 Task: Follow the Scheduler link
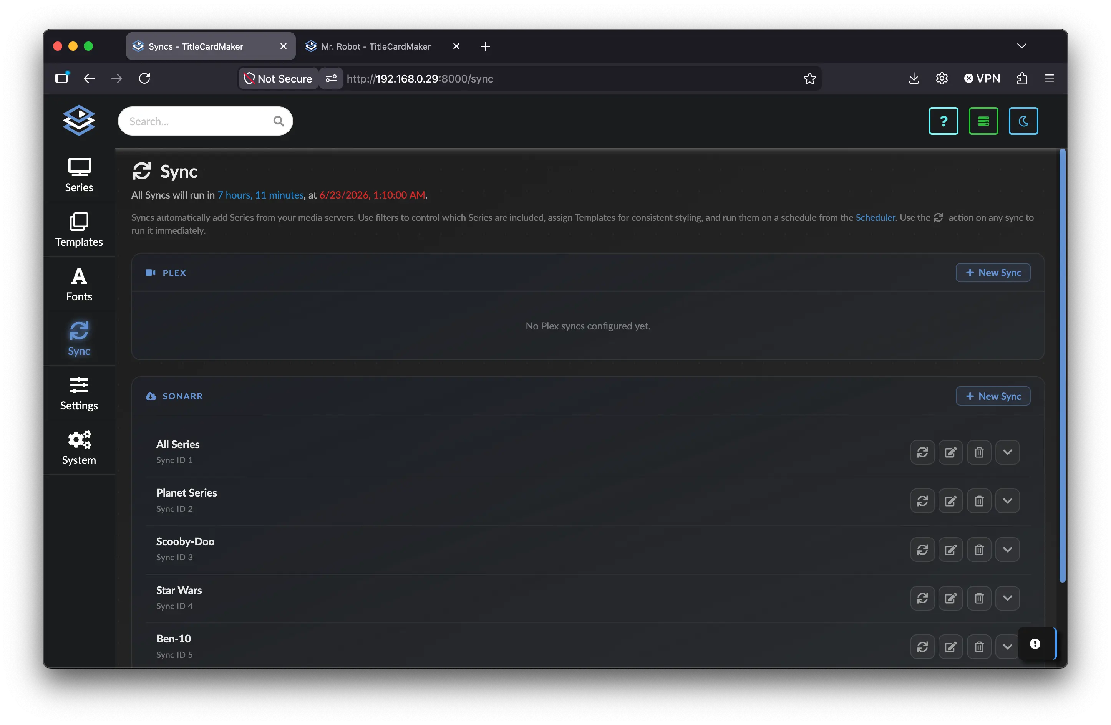coord(875,217)
